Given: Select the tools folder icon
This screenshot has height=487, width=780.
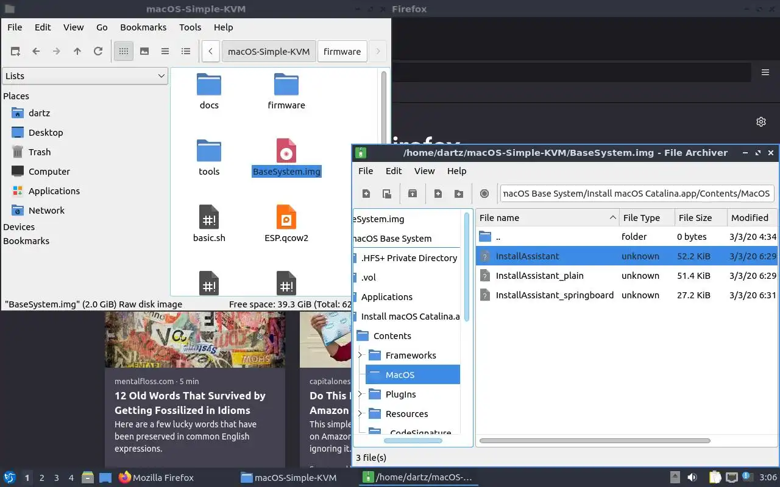Looking at the screenshot, I should (209, 151).
